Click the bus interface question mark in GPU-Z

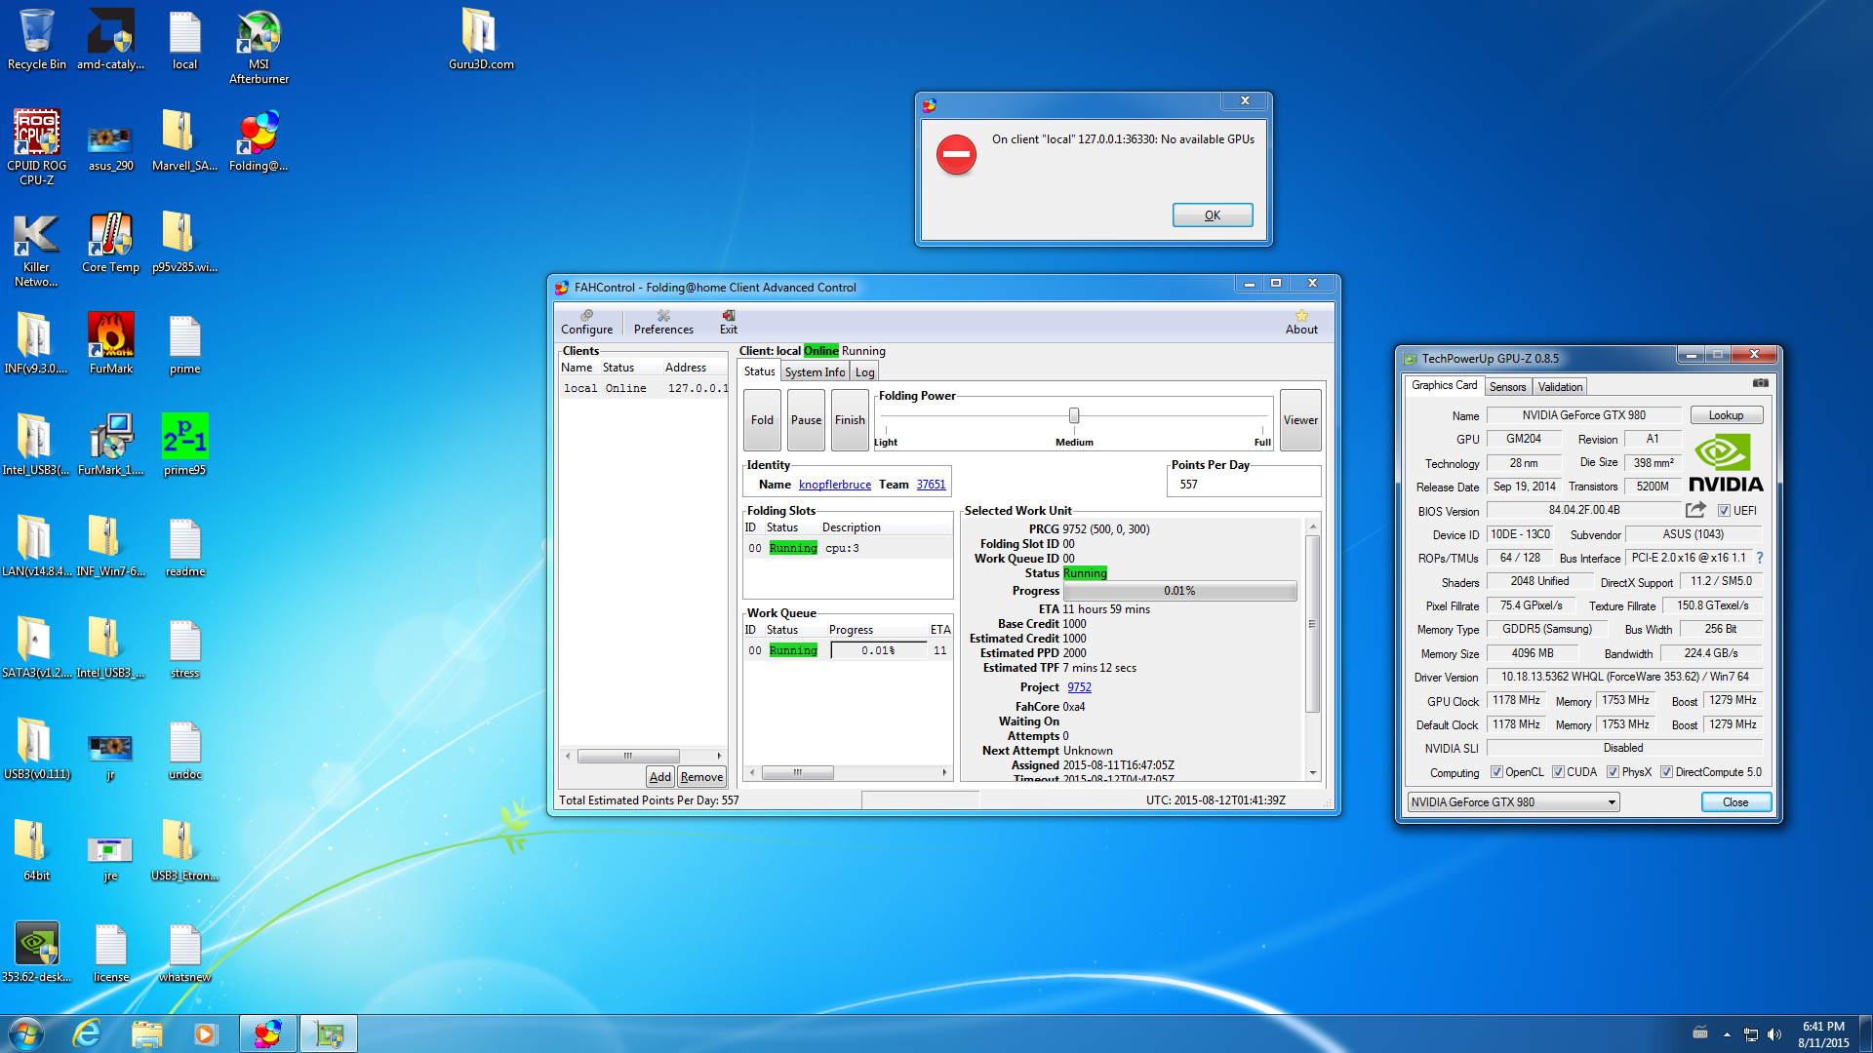(1760, 558)
